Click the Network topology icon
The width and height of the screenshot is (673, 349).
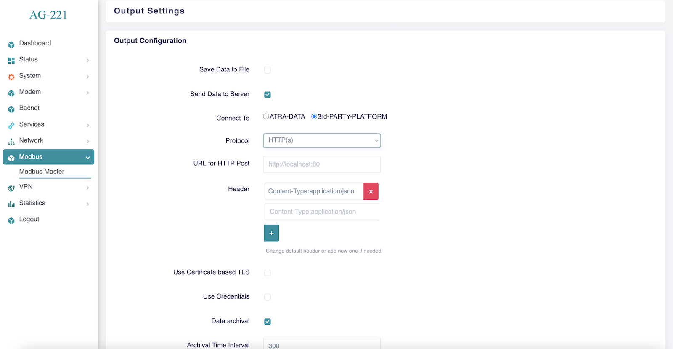[11, 142]
